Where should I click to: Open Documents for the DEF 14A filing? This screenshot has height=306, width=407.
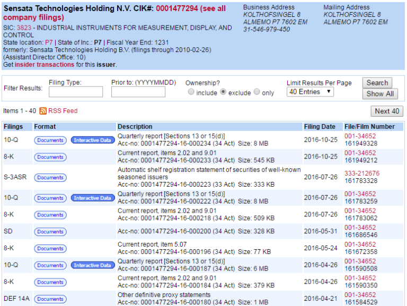[50, 299]
